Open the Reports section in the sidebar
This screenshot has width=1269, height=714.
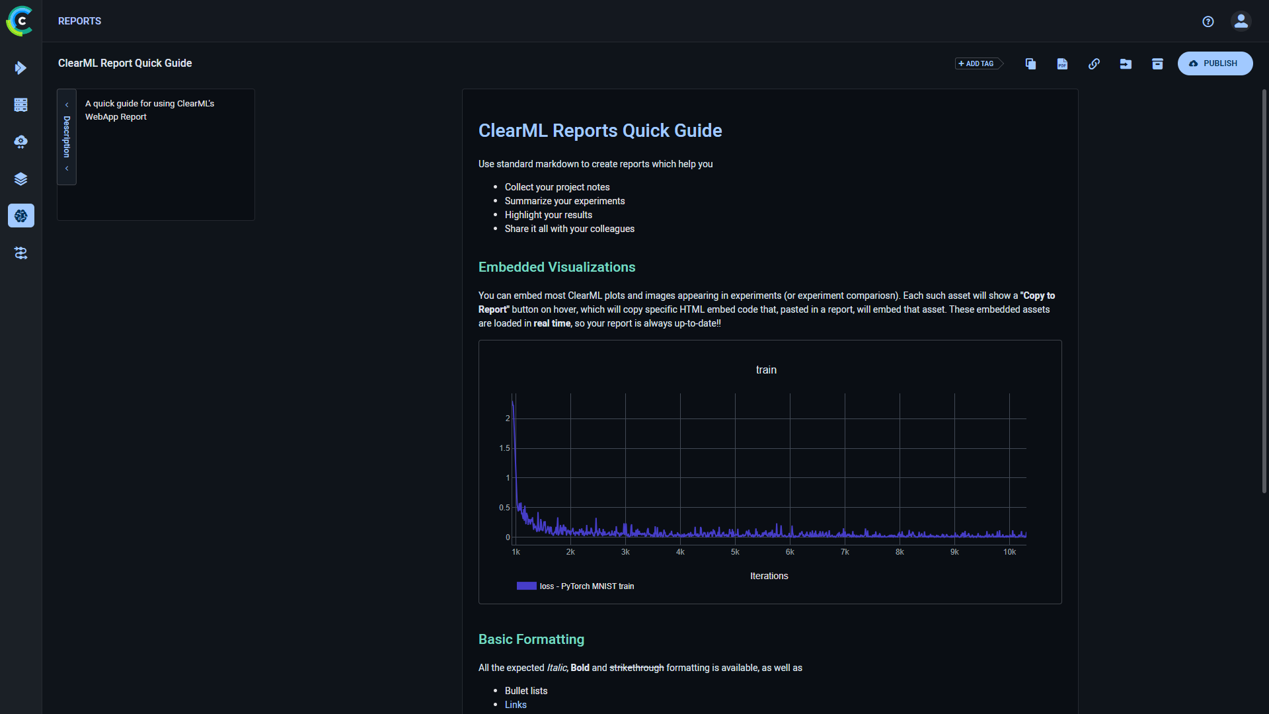point(21,216)
